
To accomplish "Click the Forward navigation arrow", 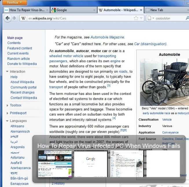I will [14, 18].
